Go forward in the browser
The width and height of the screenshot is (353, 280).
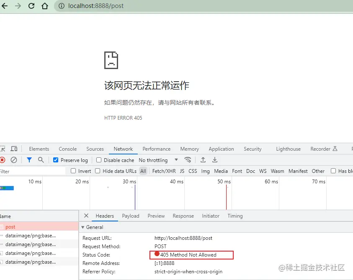(x=18, y=6)
